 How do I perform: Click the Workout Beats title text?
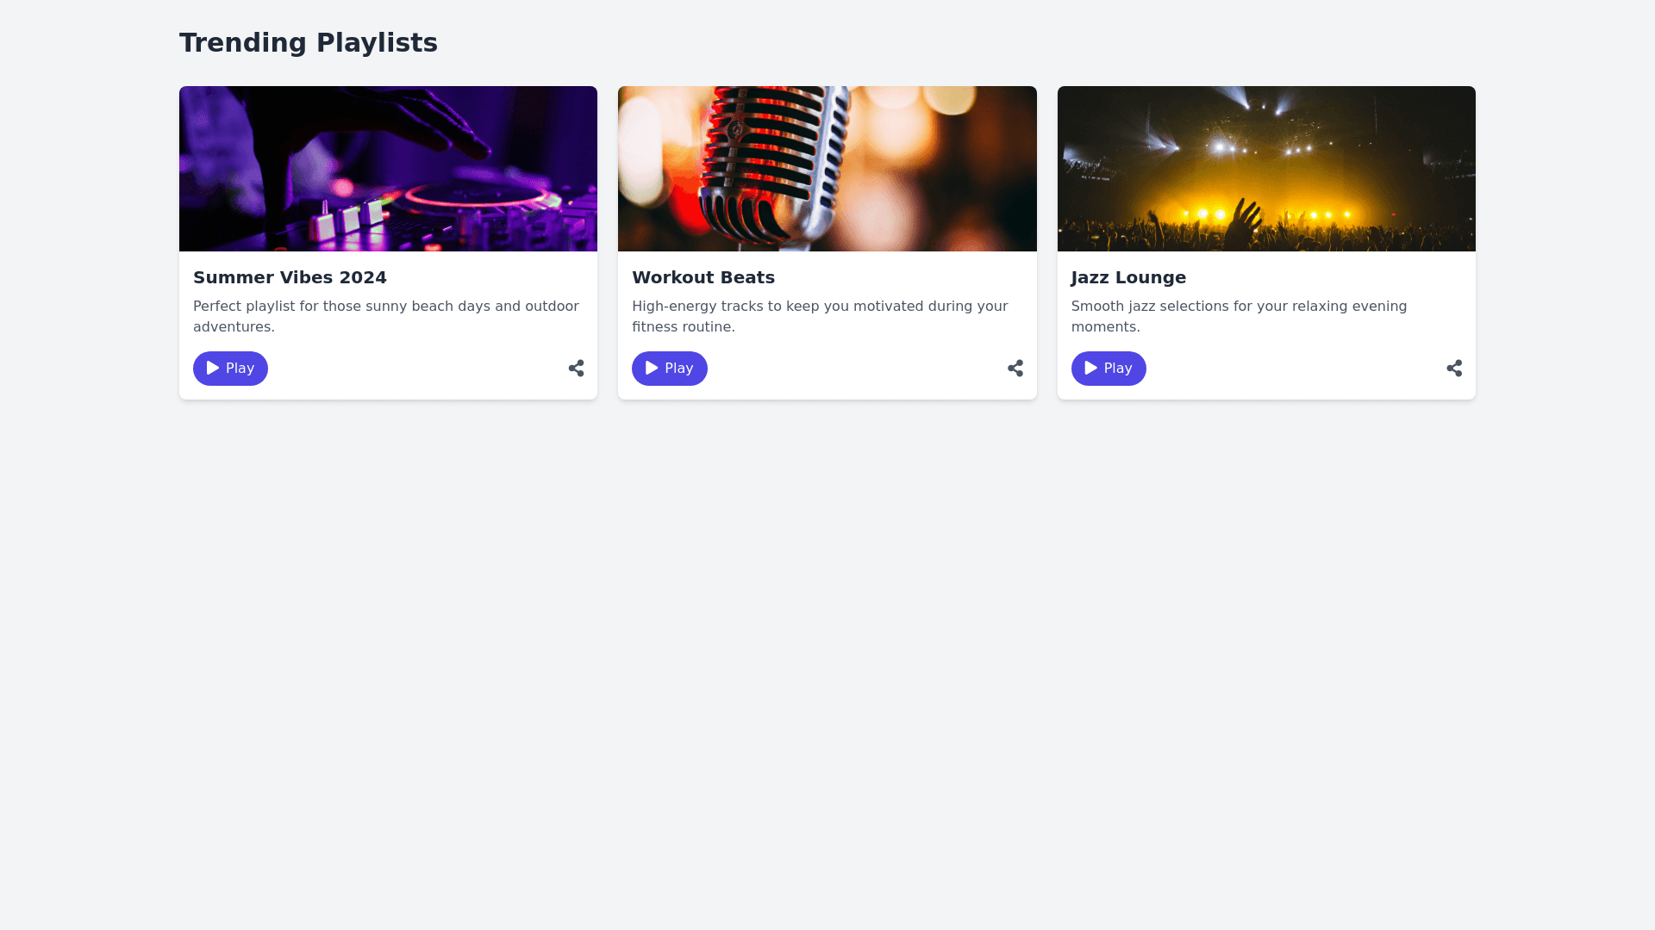[x=703, y=277]
